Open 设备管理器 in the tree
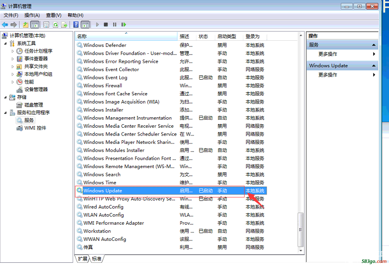Image resolution: width=389 pixels, height=268 pixels. pyautogui.click(x=36, y=90)
